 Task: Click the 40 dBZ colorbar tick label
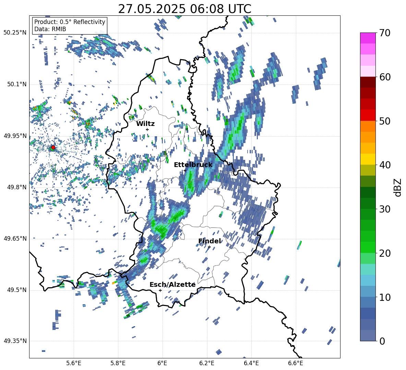pos(385,165)
